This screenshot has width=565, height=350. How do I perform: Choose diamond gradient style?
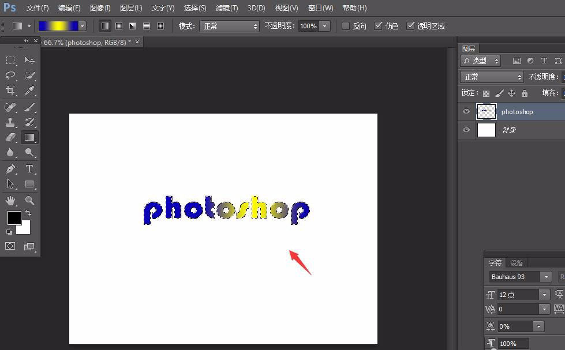click(160, 26)
